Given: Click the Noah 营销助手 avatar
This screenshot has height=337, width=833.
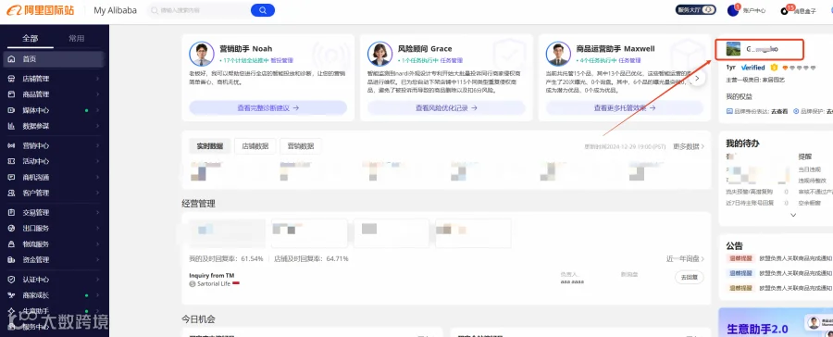Looking at the screenshot, I should [x=202, y=54].
